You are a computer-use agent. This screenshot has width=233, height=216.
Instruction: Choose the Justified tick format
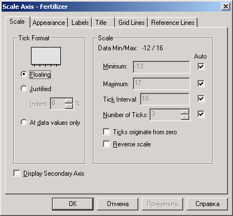[24, 88]
